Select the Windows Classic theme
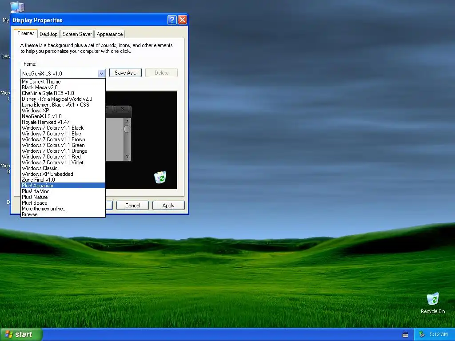 [x=63, y=168]
